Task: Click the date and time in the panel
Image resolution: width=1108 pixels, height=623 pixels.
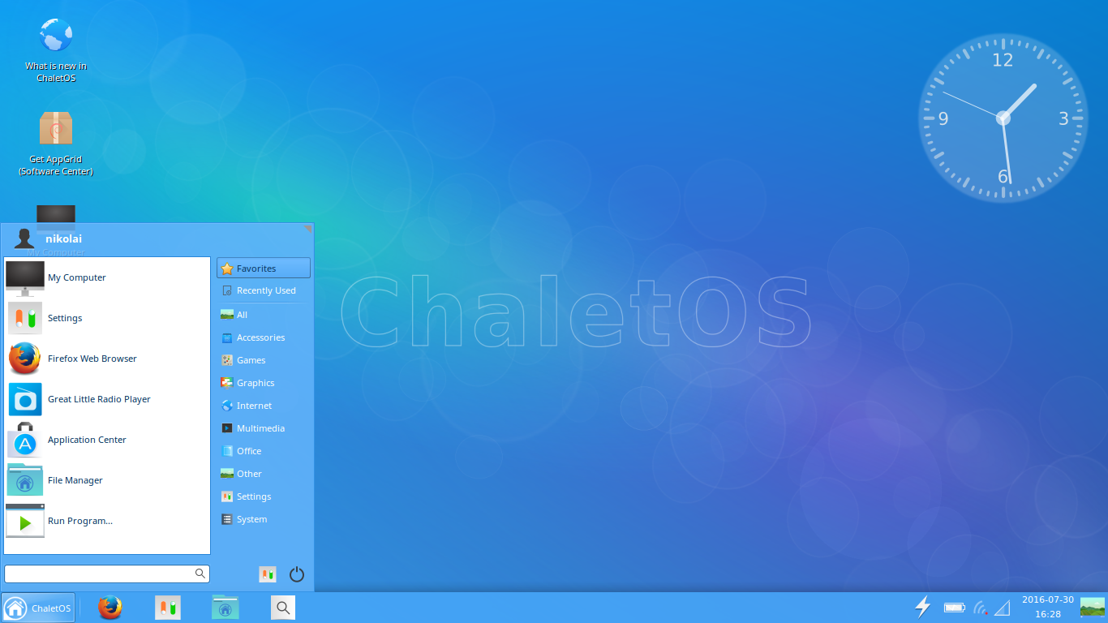Action: point(1047,607)
